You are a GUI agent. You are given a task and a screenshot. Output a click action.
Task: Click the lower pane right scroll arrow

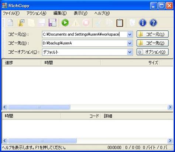coord(170,141)
